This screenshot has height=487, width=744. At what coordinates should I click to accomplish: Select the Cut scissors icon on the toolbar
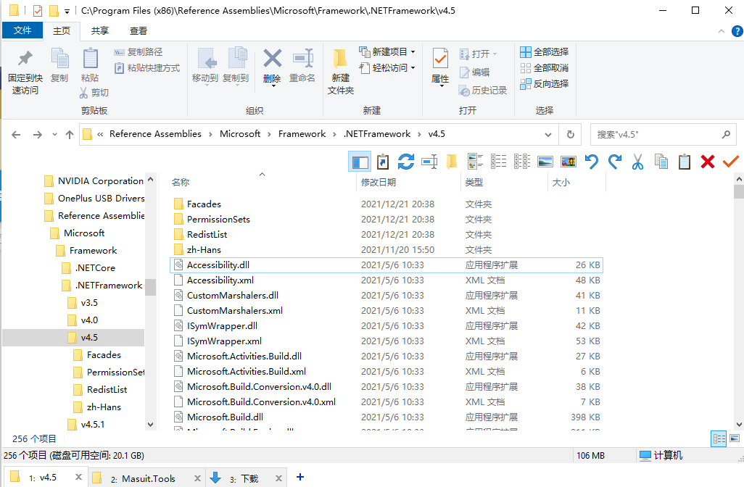[637, 161]
